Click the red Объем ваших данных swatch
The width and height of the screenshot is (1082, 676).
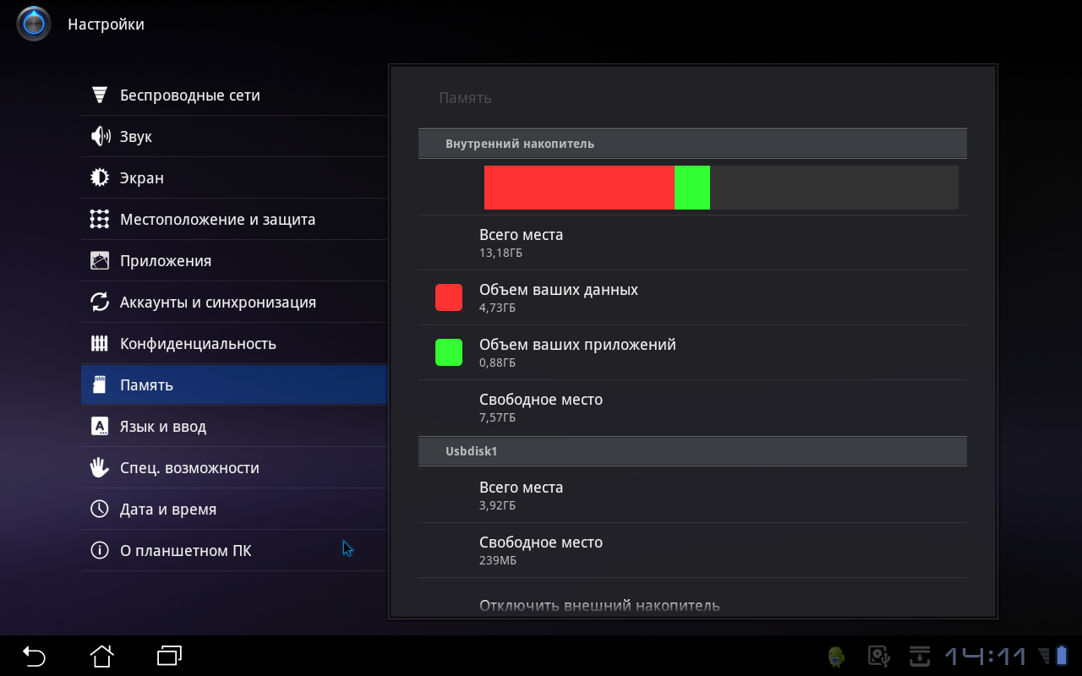coord(449,297)
